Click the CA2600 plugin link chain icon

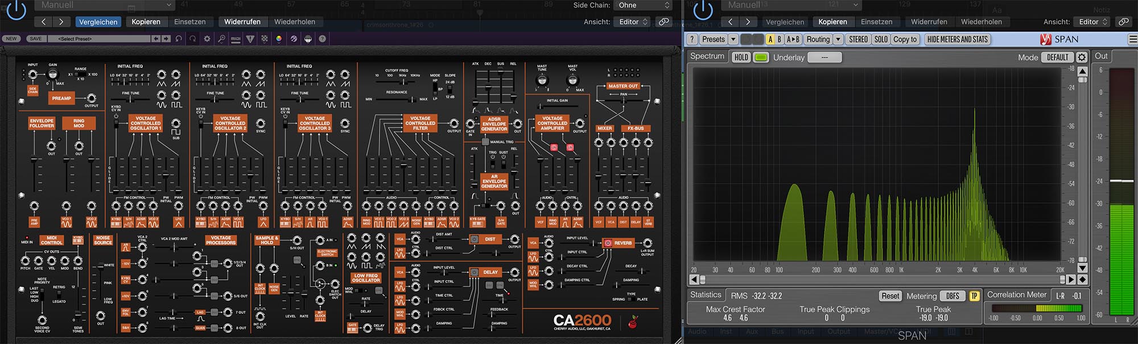pyautogui.click(x=663, y=22)
